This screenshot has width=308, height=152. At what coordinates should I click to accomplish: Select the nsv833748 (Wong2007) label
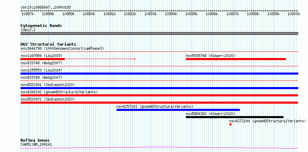click(x=42, y=63)
